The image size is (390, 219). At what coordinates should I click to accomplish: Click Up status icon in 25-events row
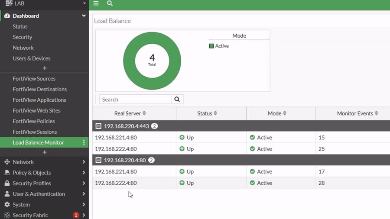[x=182, y=149]
